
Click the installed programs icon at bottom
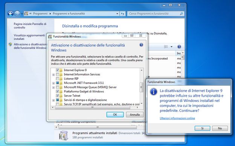64,135
